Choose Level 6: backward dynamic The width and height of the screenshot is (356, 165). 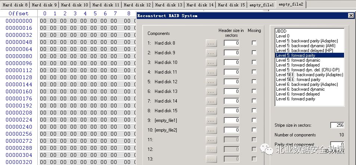point(310,89)
